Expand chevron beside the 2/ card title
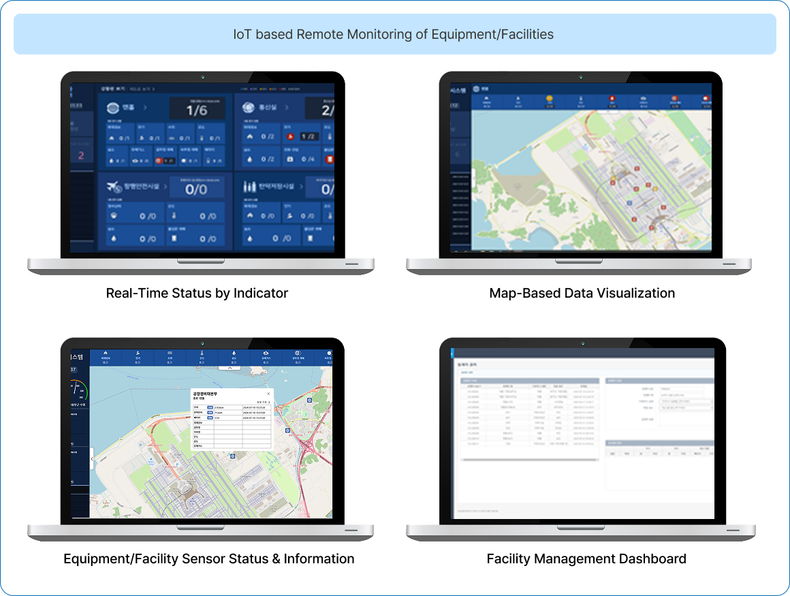790x596 pixels. (x=287, y=108)
